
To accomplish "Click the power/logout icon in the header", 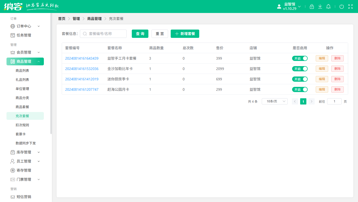I will tap(342, 6).
